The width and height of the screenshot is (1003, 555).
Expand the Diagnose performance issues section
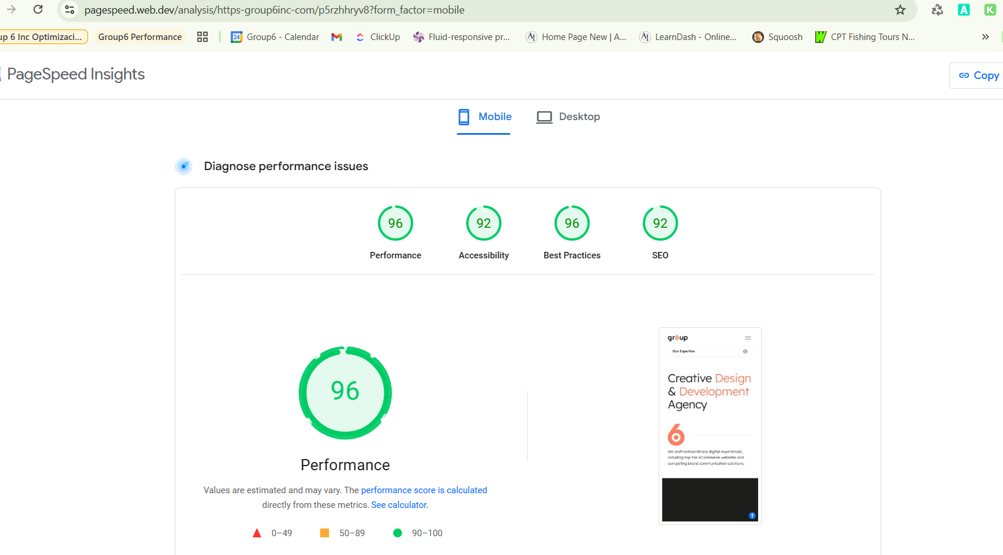pyautogui.click(x=285, y=166)
